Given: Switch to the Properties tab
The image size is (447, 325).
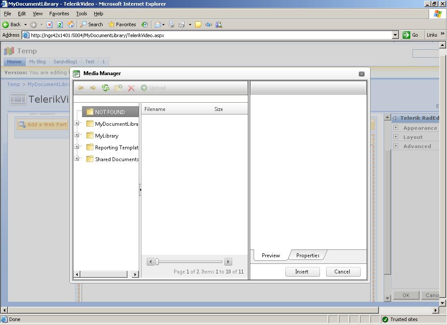Looking at the screenshot, I should tap(308, 256).
